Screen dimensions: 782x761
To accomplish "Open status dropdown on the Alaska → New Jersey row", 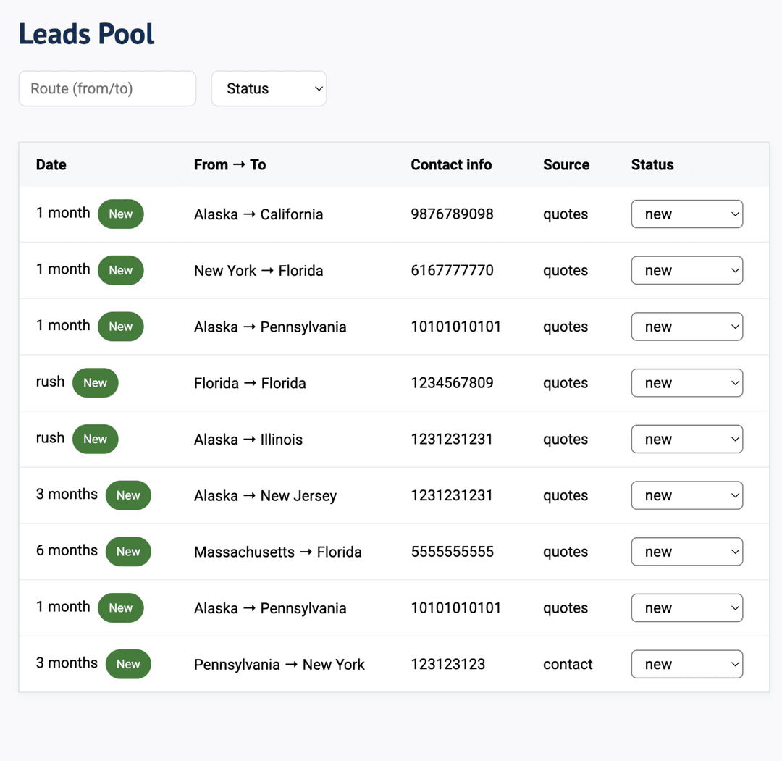I will tap(686, 495).
